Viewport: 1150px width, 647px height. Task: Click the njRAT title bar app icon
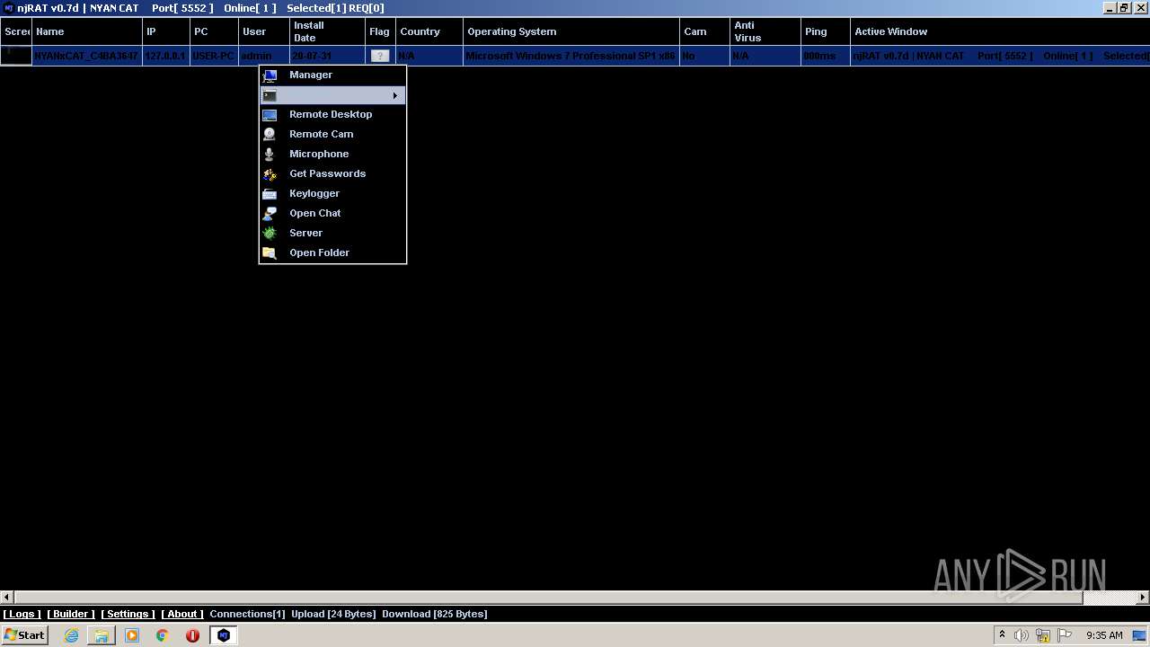click(8, 8)
